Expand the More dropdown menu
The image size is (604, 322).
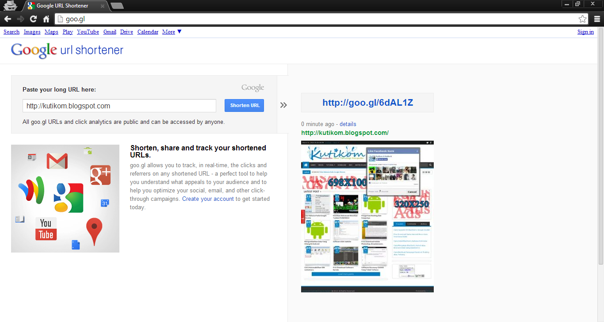point(172,32)
